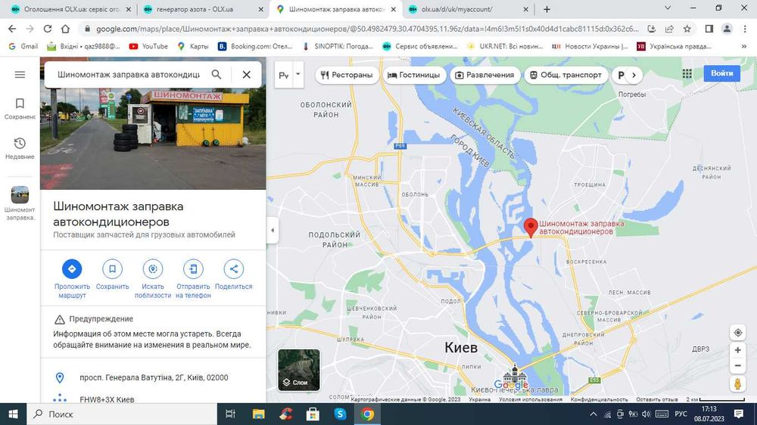Click the Войти sign-in button
Image resolution: width=757 pixels, height=425 pixels.
point(721,73)
